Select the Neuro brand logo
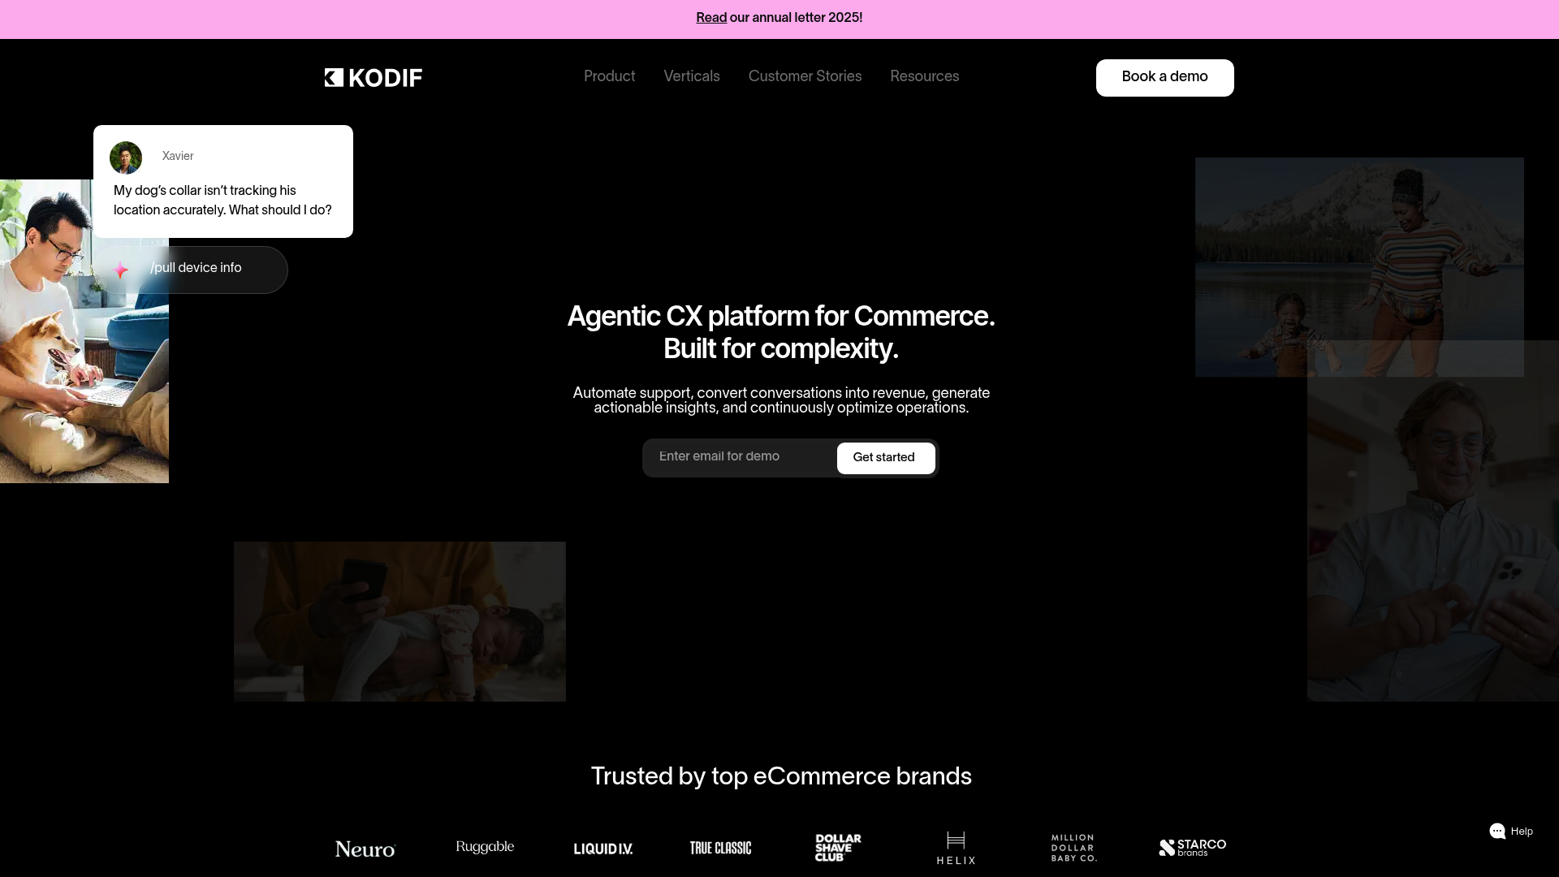 365,849
